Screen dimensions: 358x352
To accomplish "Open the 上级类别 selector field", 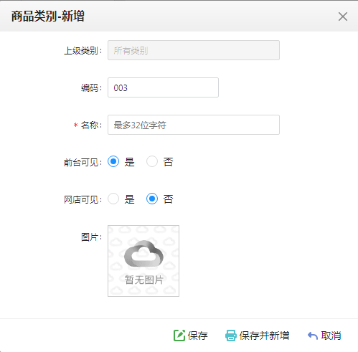I will 194,50.
